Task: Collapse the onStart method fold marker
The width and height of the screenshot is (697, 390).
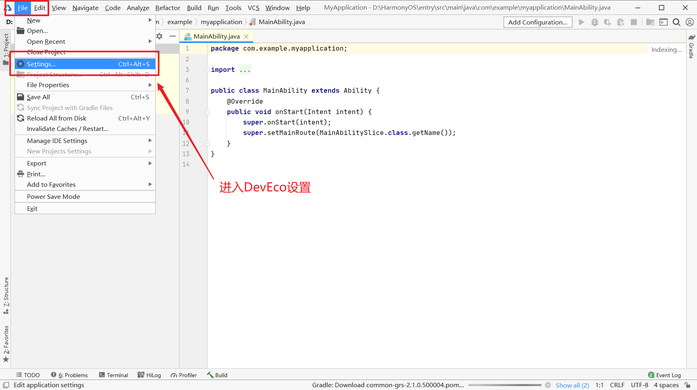Action: [x=207, y=112]
